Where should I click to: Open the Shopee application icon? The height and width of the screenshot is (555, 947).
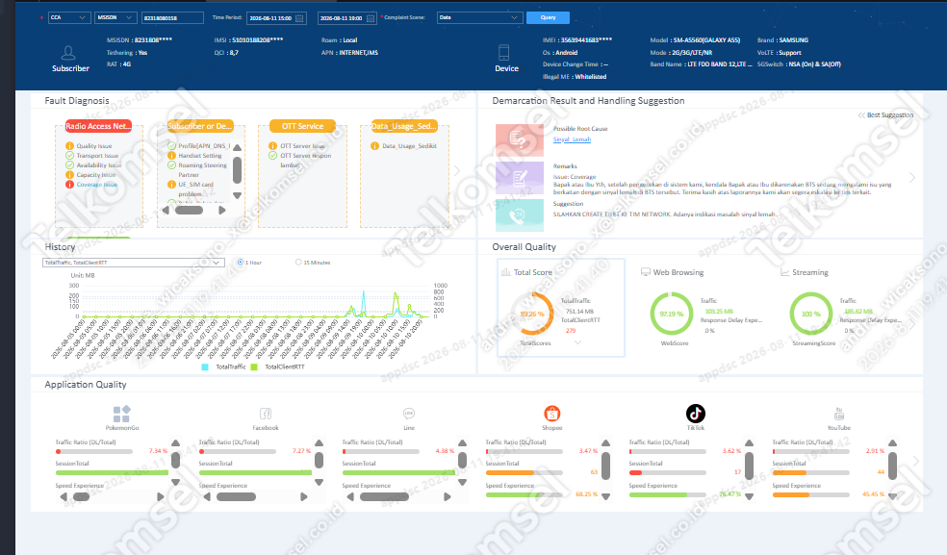552,414
